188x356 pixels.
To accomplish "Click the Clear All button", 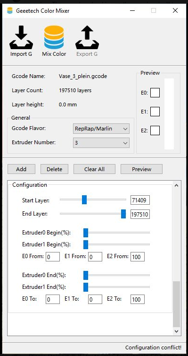I will (94, 169).
